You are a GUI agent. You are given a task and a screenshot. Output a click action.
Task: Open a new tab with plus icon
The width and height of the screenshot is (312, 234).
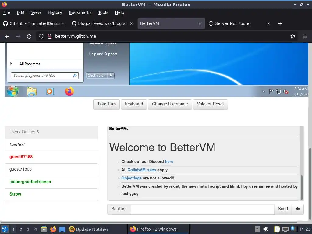[x=280, y=24]
